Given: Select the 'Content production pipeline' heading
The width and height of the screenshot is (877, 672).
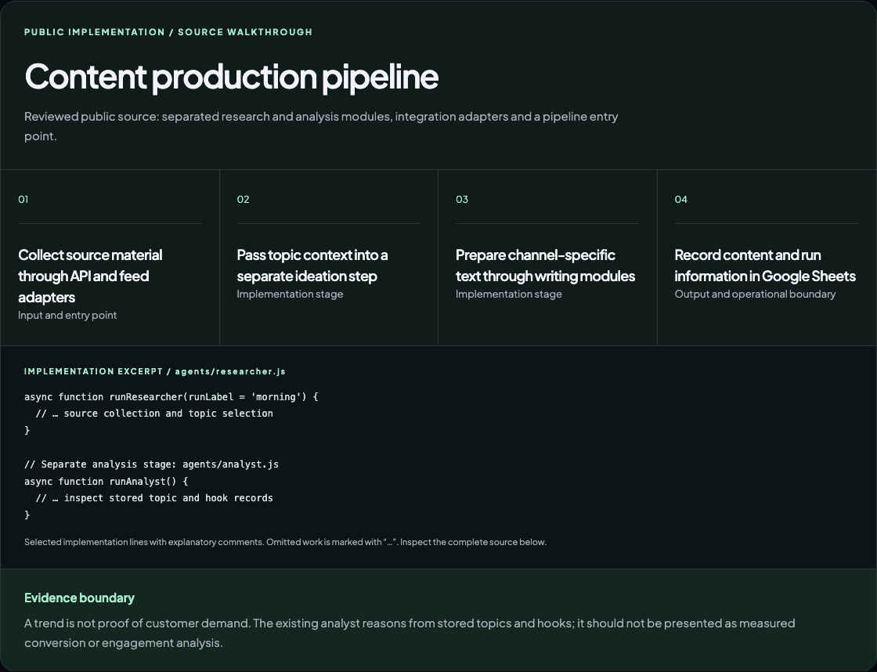Looking at the screenshot, I should pos(231,77).
